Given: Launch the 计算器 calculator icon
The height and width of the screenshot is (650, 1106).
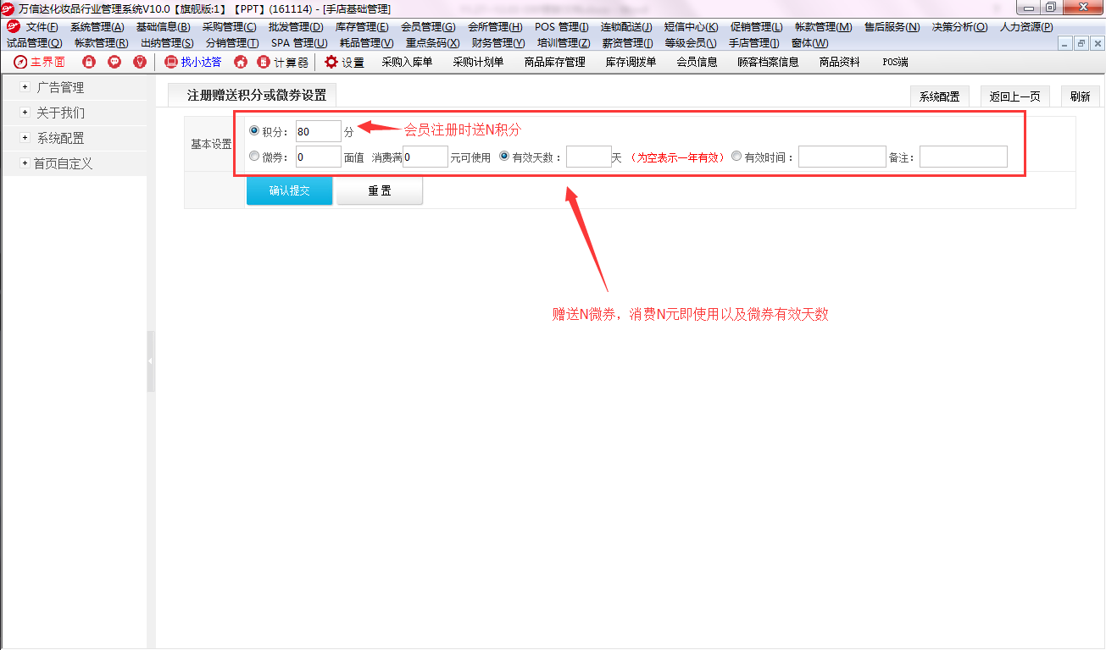Looking at the screenshot, I should click(x=264, y=62).
